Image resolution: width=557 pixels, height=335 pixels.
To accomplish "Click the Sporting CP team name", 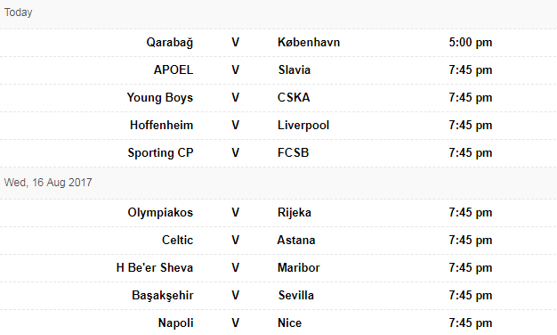I will click(160, 153).
